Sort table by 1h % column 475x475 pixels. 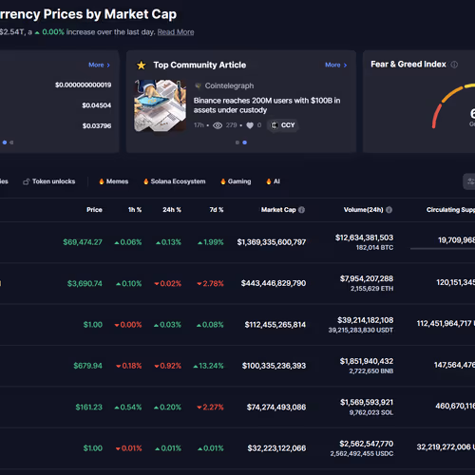click(135, 210)
